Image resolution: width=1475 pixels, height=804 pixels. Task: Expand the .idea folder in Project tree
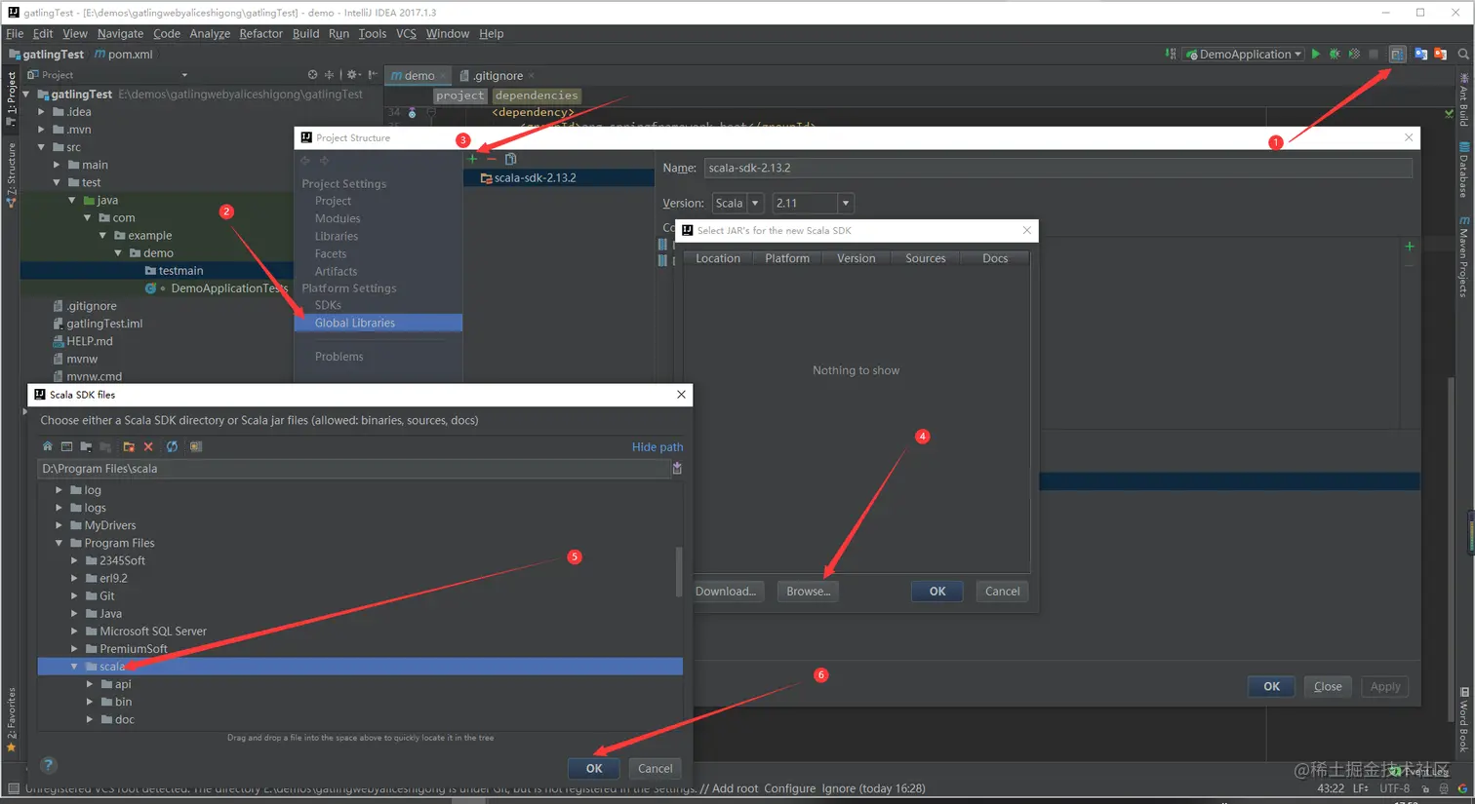[41, 112]
